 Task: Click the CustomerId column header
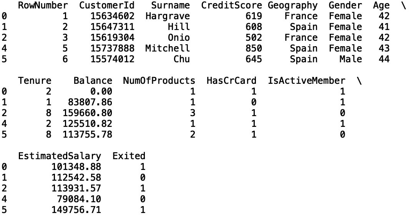click(x=107, y=5)
